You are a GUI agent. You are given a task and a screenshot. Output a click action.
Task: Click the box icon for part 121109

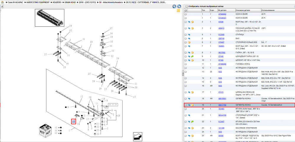click(x=192, y=128)
